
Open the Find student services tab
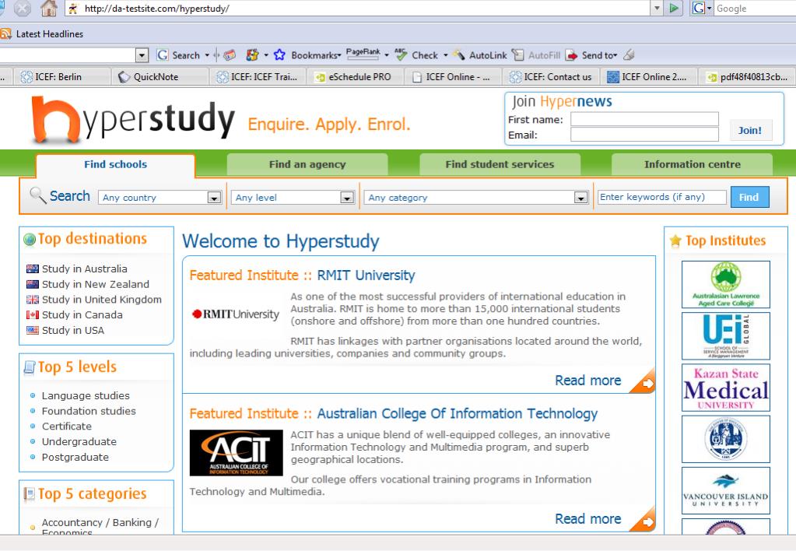[500, 164]
